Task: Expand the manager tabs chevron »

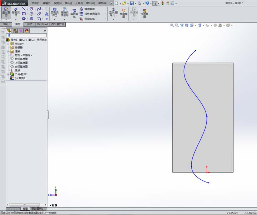Action: (45, 31)
